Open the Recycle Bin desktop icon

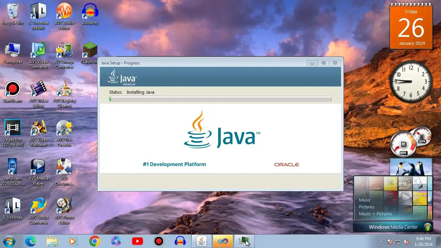13,14
